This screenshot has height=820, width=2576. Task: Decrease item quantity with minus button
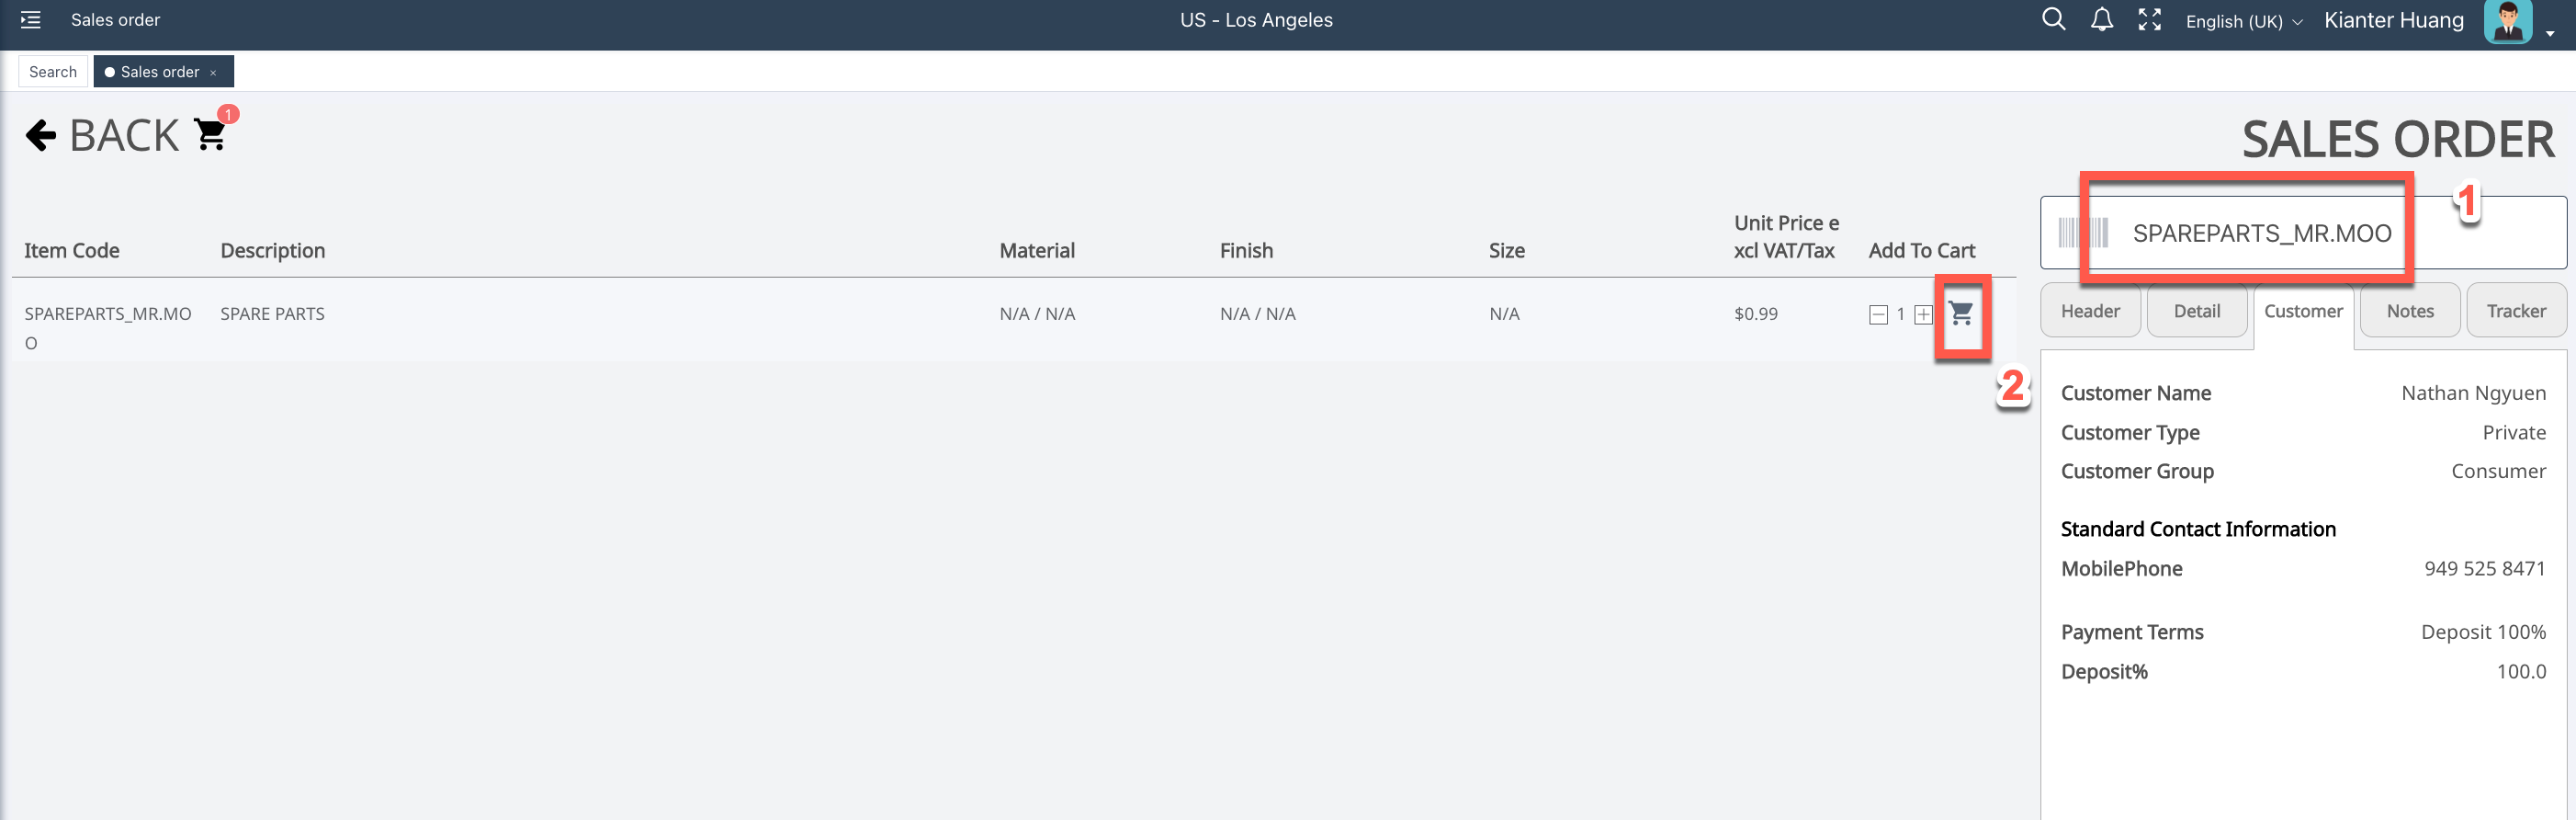(1878, 315)
